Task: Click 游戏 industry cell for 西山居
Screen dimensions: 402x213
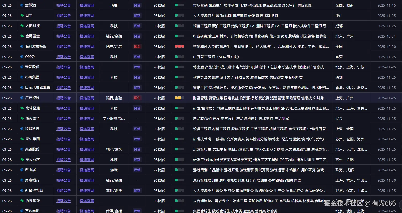Action: click(114, 170)
